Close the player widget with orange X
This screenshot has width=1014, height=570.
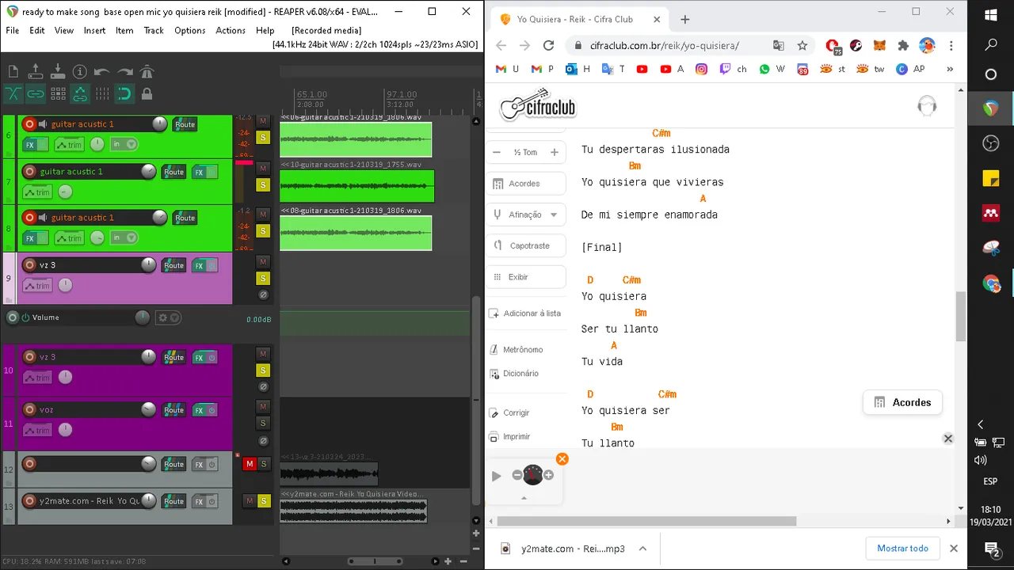pos(562,459)
